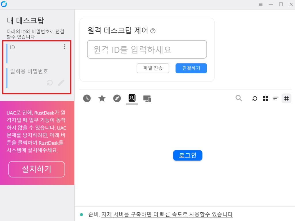Toggle the hashtag tags filter
This screenshot has height=221, width=295.
coord(286,98)
